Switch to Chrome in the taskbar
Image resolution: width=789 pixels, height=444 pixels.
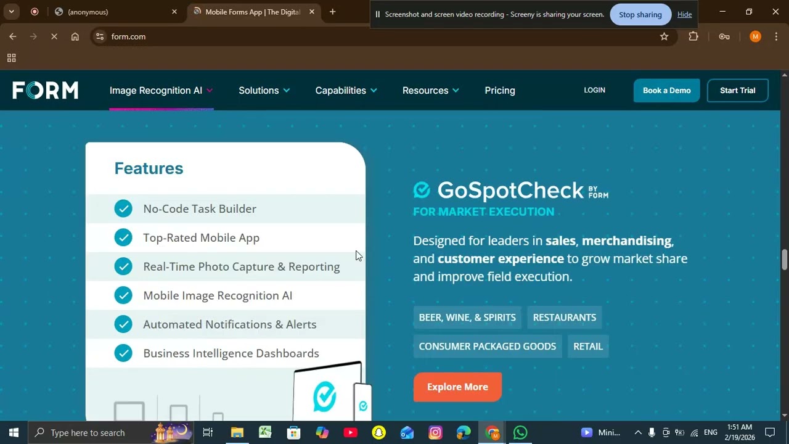pyautogui.click(x=492, y=432)
